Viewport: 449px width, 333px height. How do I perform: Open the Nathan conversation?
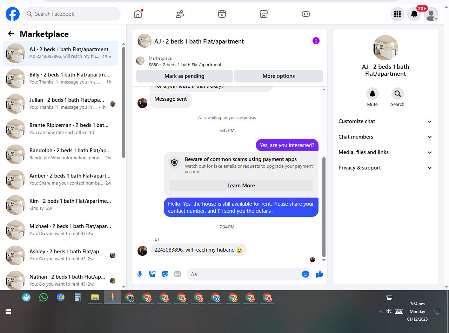click(x=60, y=280)
